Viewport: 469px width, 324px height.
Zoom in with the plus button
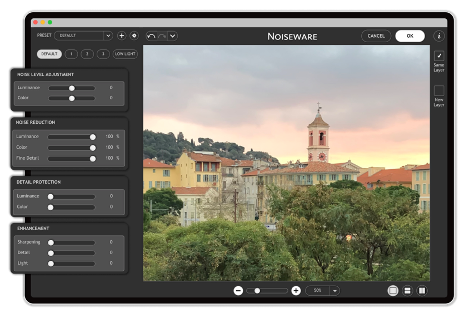click(x=296, y=291)
